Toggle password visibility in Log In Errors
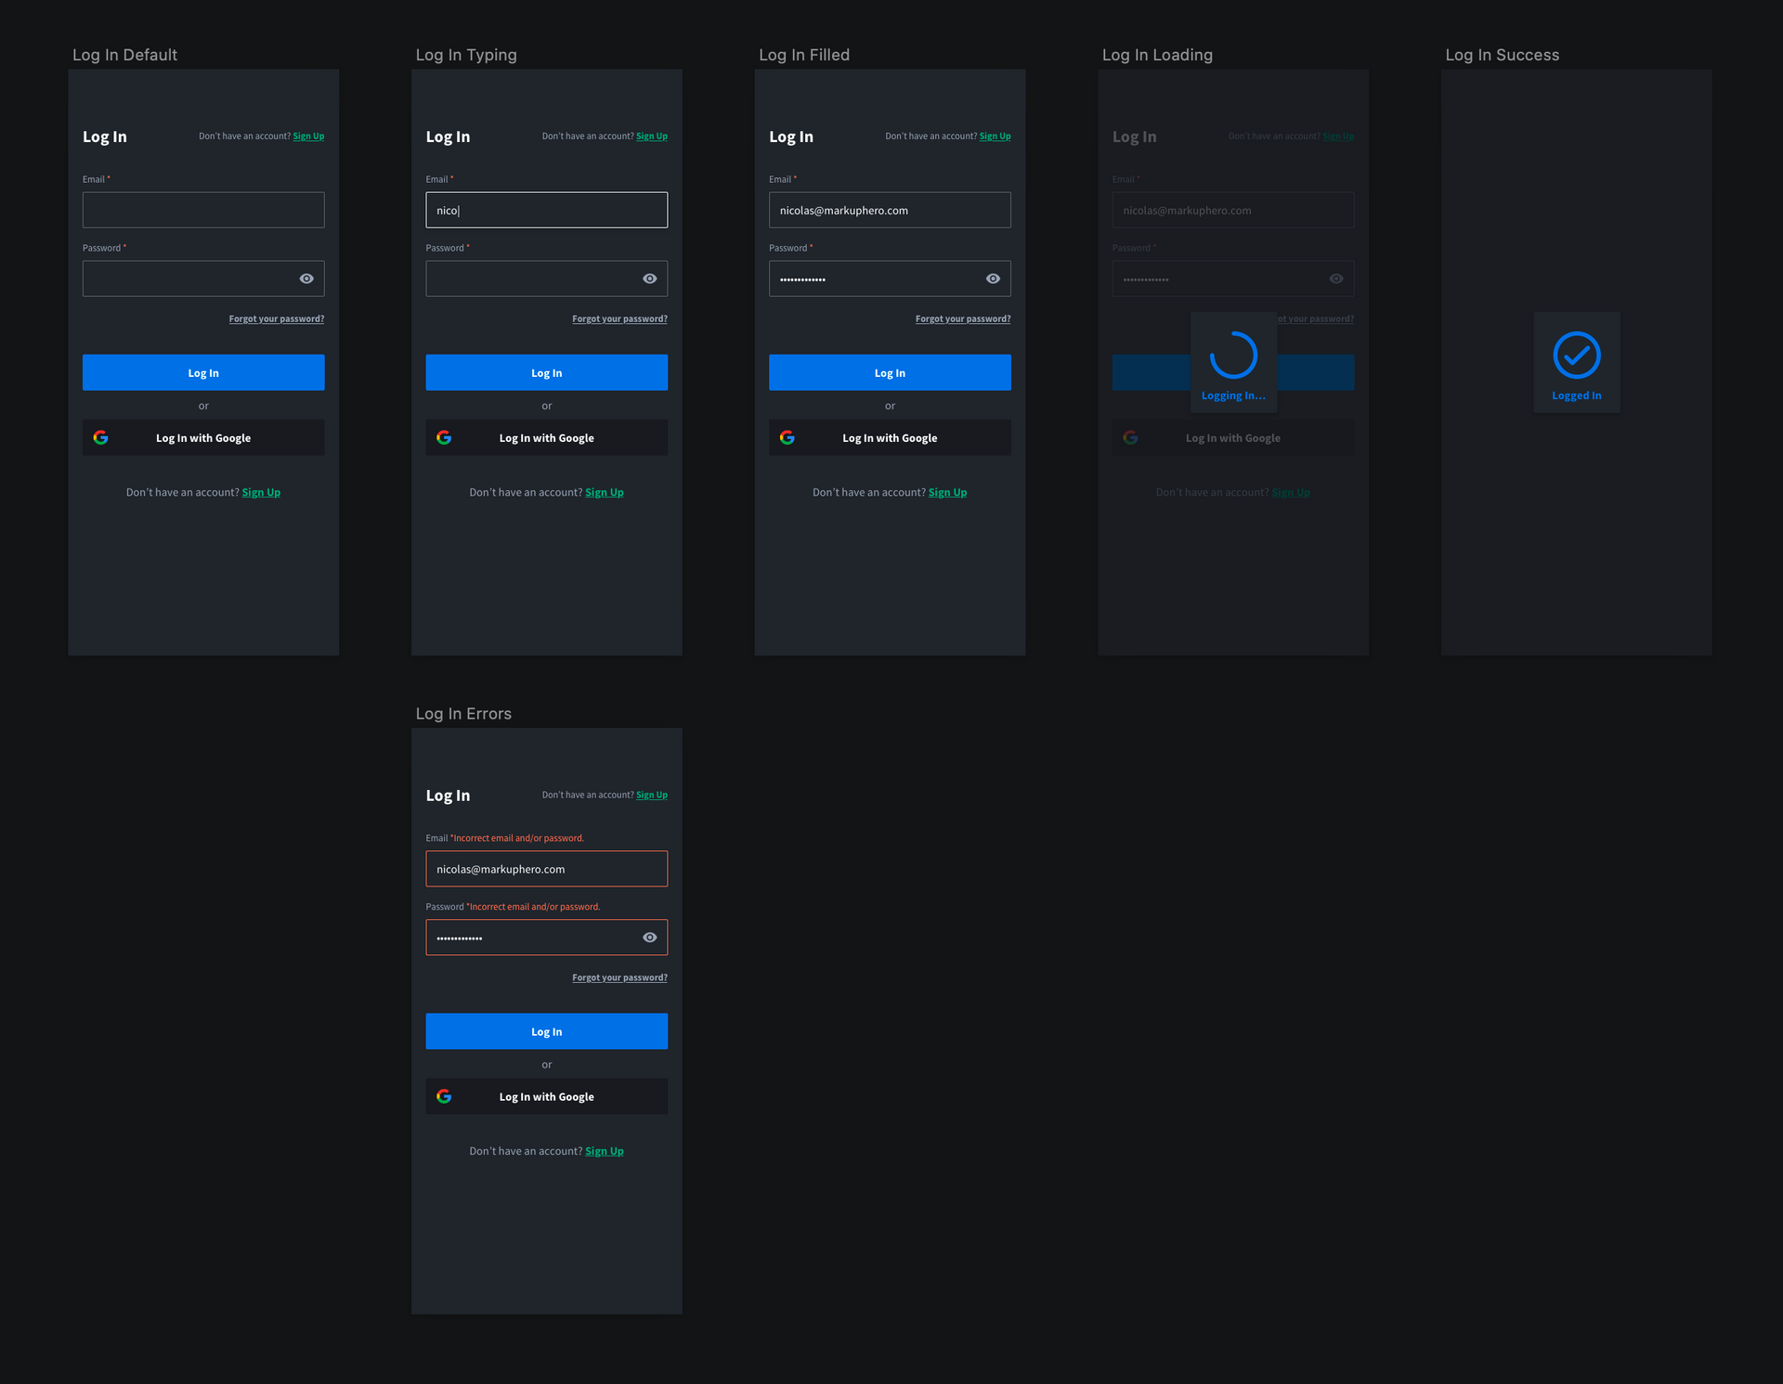The width and height of the screenshot is (1783, 1384). pos(648,938)
